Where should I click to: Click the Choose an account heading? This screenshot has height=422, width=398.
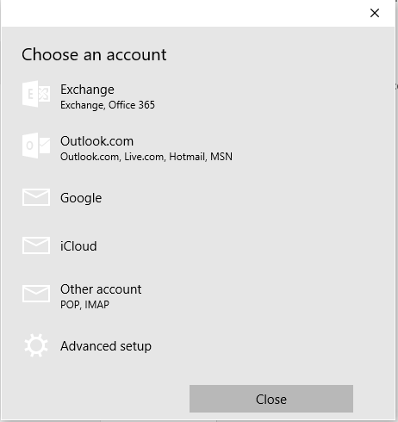tap(94, 54)
